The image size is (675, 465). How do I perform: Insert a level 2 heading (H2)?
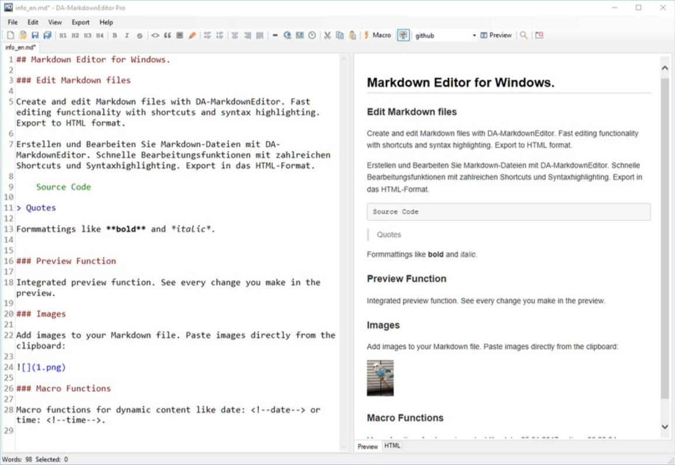point(75,35)
